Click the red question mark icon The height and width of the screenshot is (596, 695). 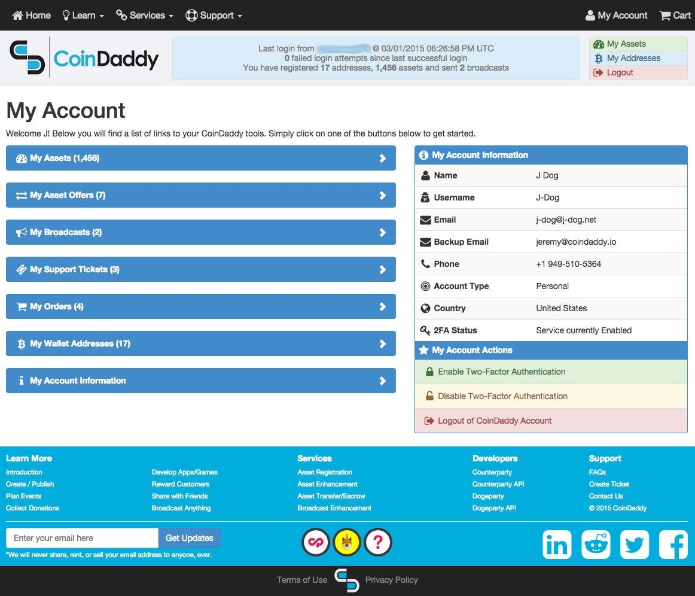(x=378, y=542)
